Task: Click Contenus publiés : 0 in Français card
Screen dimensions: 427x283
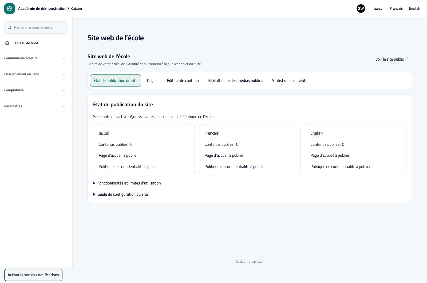Action: point(222,144)
